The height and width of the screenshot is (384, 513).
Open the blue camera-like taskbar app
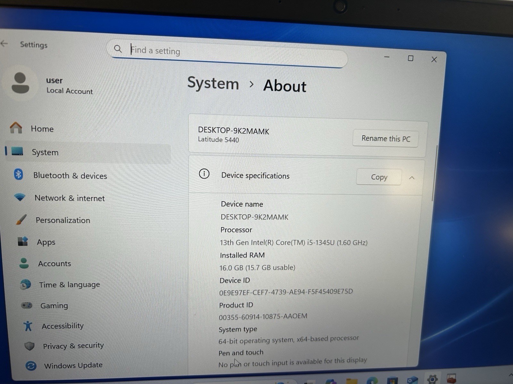click(412, 380)
